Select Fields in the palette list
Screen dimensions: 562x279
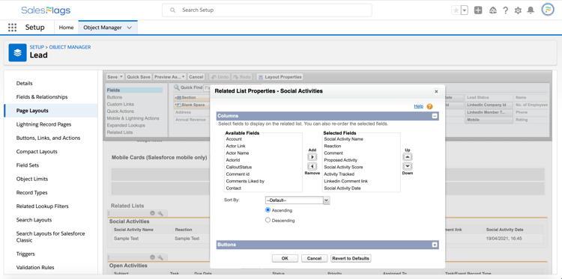pos(134,91)
